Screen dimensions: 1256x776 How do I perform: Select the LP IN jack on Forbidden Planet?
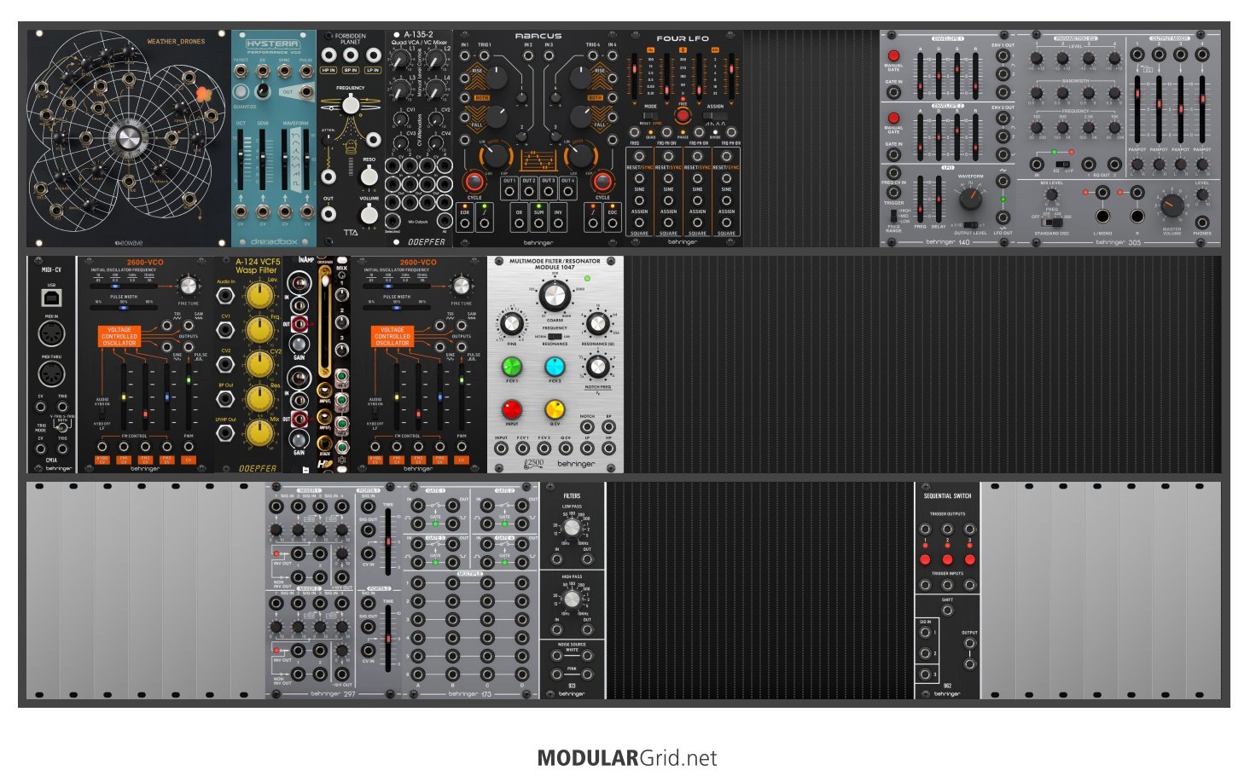(372, 55)
